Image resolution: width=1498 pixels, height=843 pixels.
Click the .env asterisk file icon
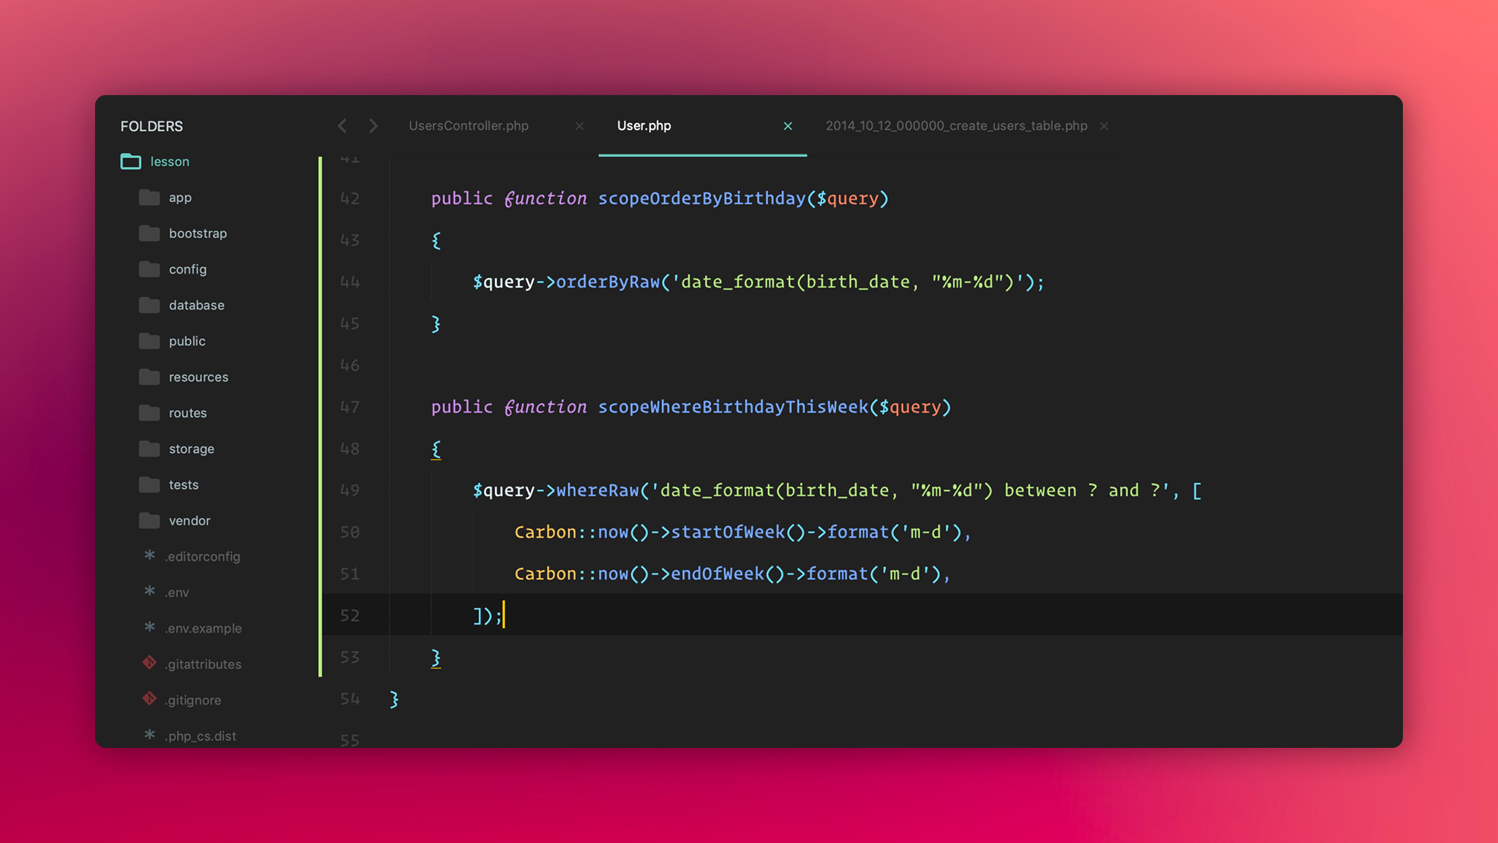point(149,591)
